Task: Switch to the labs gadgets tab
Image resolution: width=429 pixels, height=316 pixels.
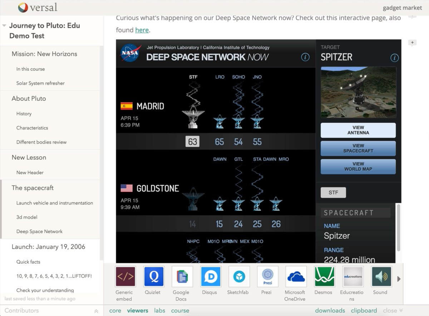Action: click(160, 311)
